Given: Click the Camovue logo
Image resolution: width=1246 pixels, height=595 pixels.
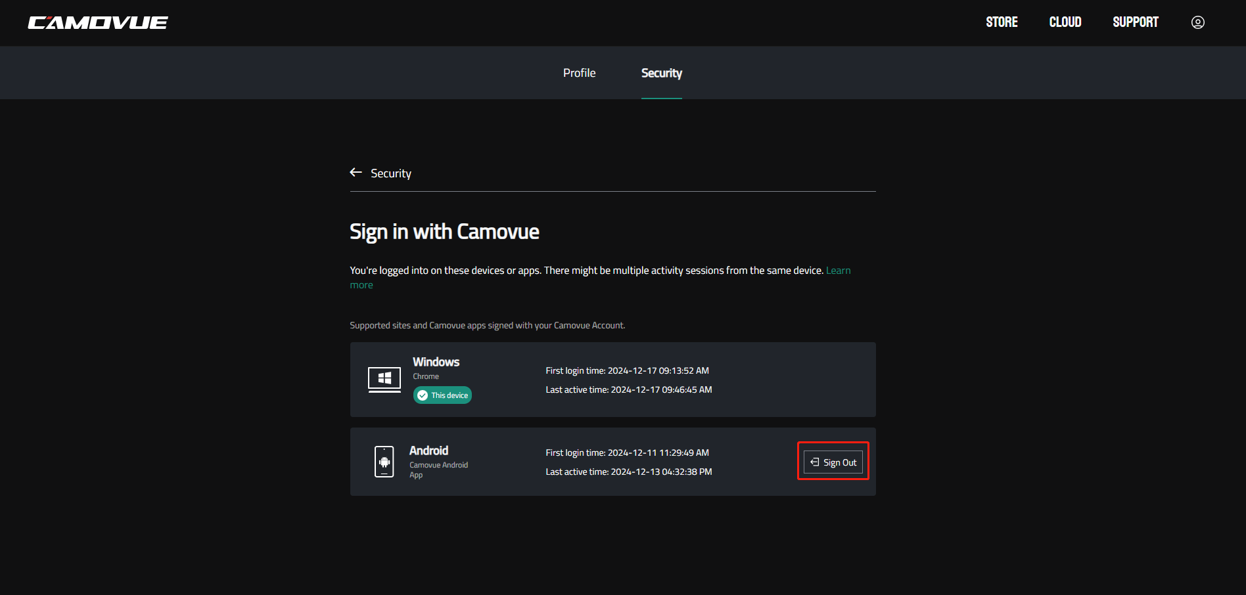Looking at the screenshot, I should coord(98,23).
